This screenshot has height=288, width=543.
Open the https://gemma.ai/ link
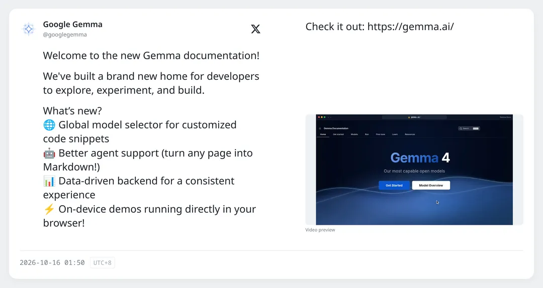[x=410, y=27]
